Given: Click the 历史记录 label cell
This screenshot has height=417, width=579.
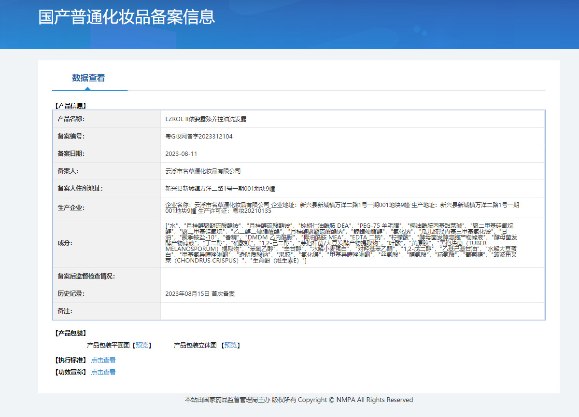Looking at the screenshot, I should (107, 293).
